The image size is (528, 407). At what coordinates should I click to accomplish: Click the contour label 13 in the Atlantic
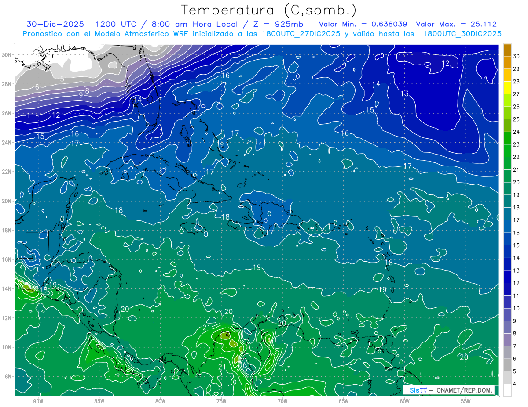pos(405,94)
